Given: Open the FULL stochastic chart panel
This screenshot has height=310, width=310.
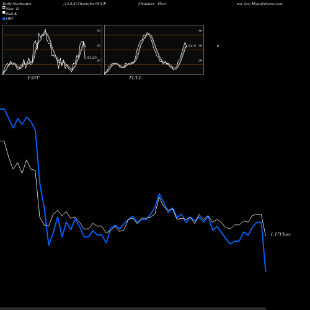Looking at the screenshot, I should (x=154, y=50).
